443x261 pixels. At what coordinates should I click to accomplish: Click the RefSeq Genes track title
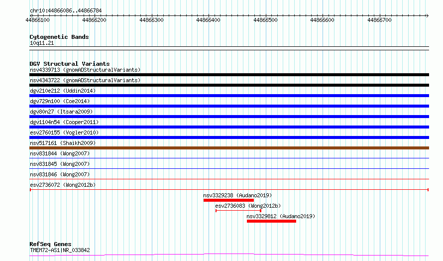coord(50,245)
